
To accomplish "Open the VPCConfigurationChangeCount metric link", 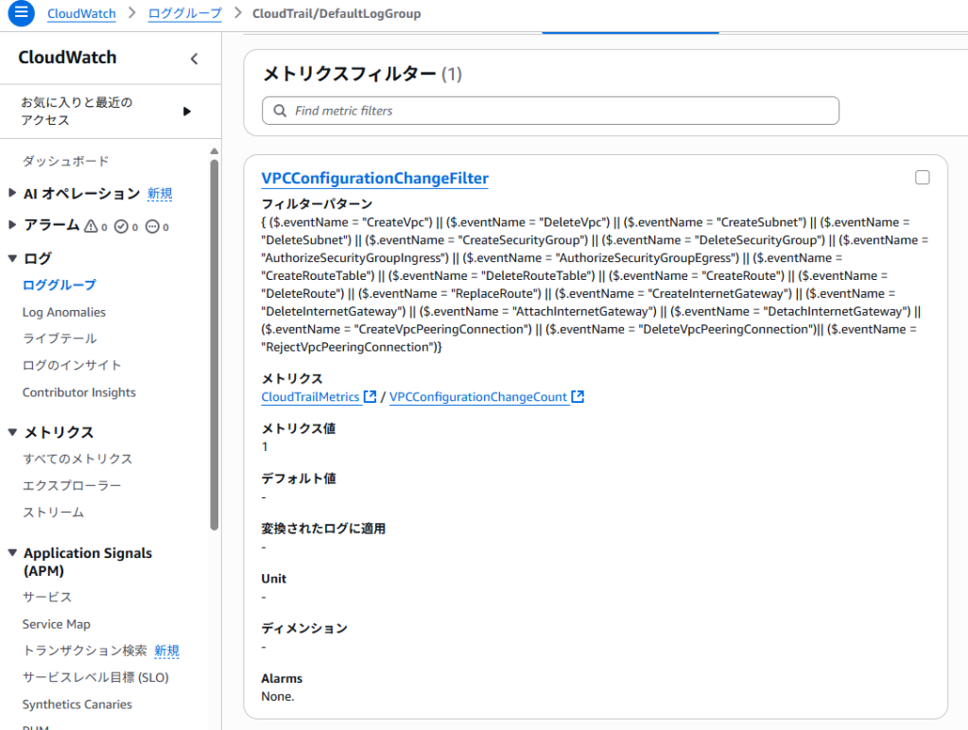I will tap(478, 397).
